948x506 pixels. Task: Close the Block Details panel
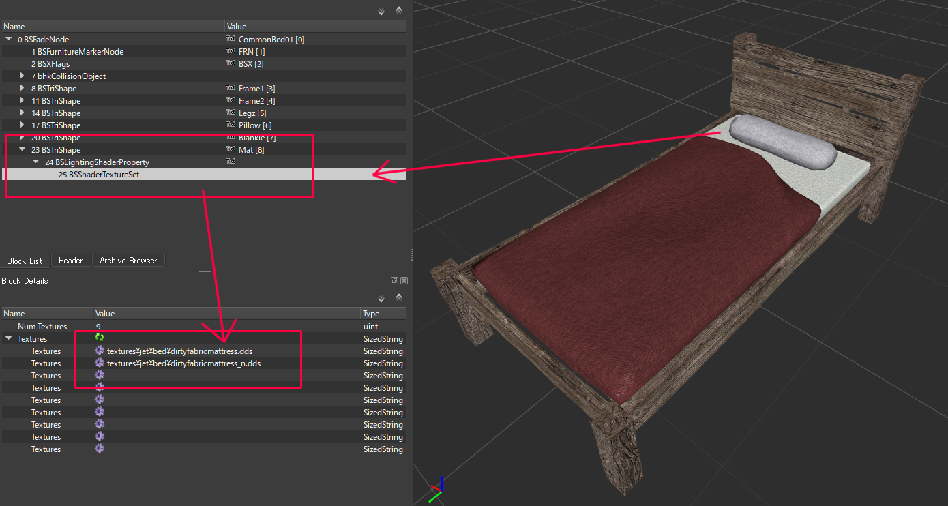(x=404, y=281)
